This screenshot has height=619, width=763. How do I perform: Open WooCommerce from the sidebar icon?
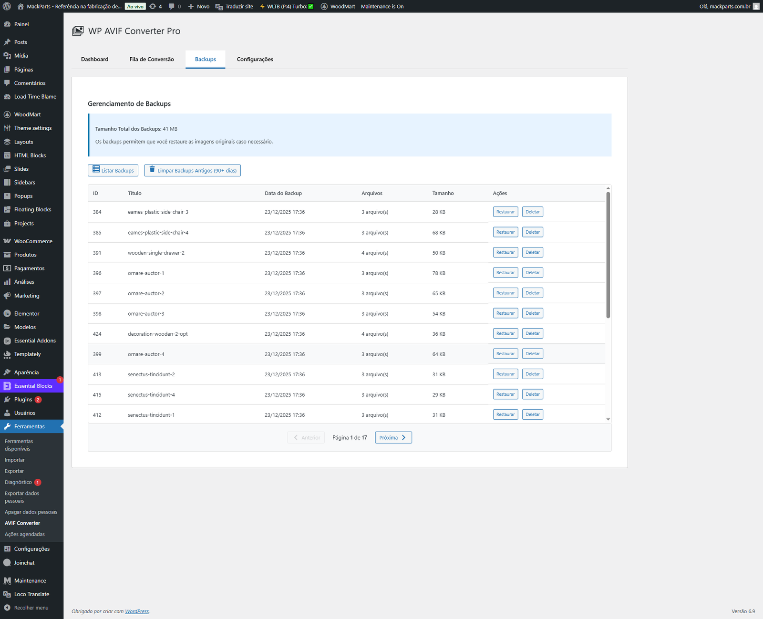[x=7, y=241]
